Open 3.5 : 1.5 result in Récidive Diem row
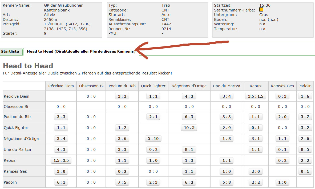Image resolution: width=315 pixels, height=189 pixels. tap(255, 96)
